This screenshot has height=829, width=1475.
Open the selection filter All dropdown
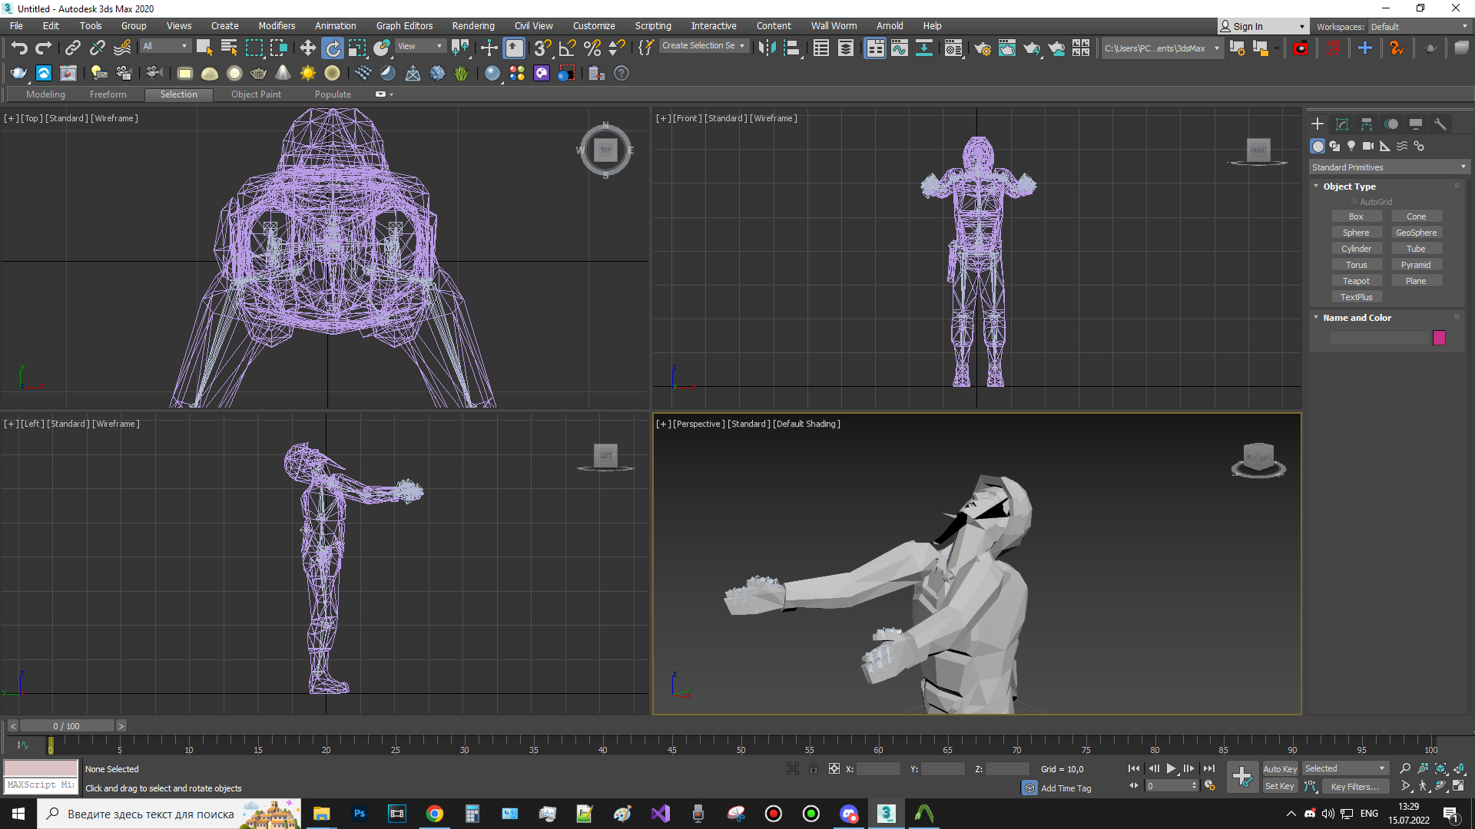coord(164,46)
